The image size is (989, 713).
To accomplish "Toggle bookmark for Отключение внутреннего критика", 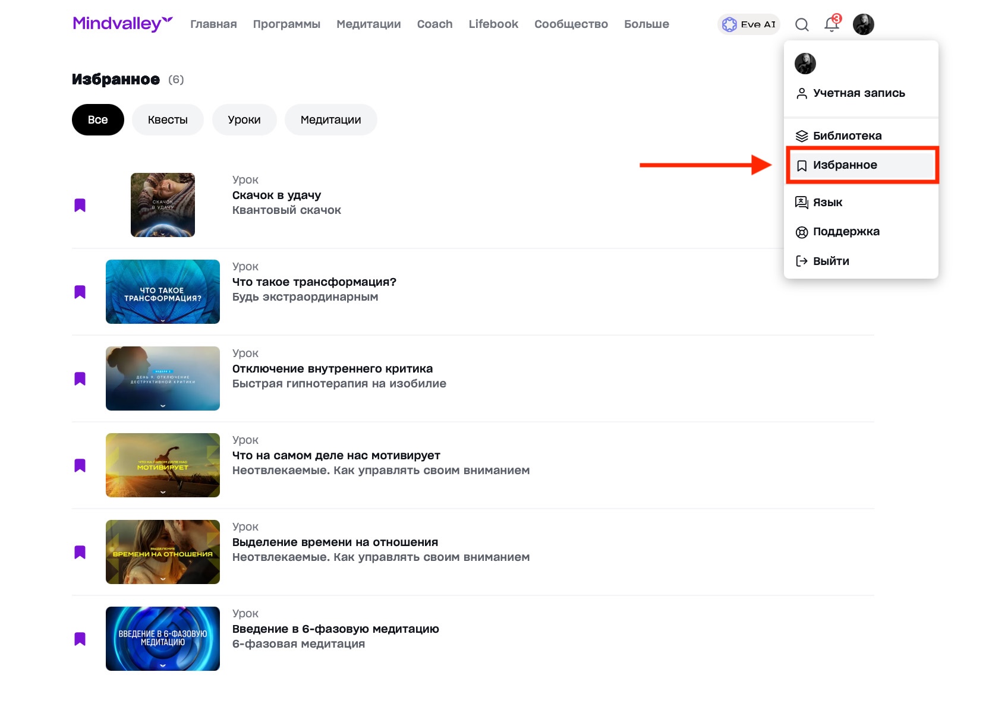I will click(x=80, y=379).
